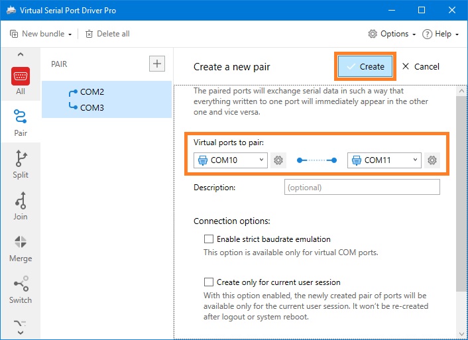Click the port connection link icon between COM ports

click(317, 160)
